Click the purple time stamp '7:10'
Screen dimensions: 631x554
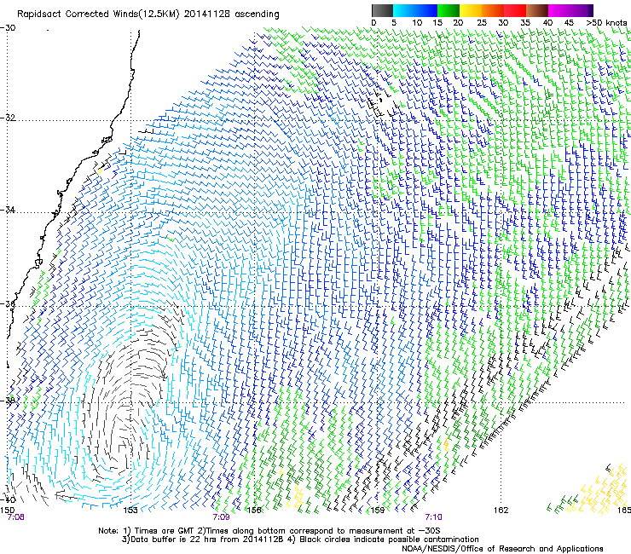tap(434, 517)
